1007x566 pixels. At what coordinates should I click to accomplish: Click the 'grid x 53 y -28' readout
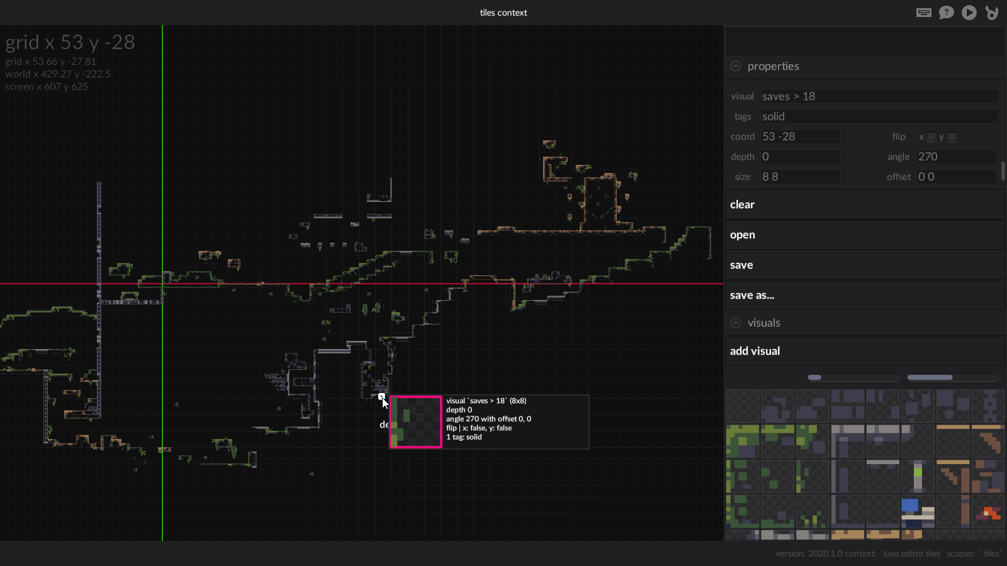coord(70,42)
